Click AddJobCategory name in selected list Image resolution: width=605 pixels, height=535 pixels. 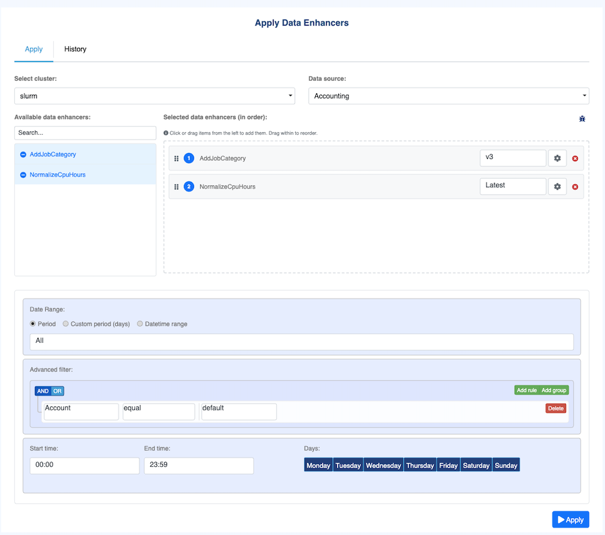[222, 158]
